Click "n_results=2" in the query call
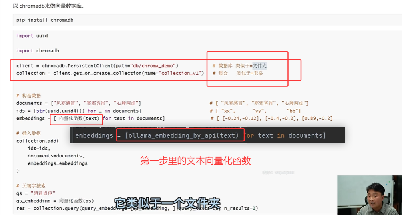 click(239, 208)
